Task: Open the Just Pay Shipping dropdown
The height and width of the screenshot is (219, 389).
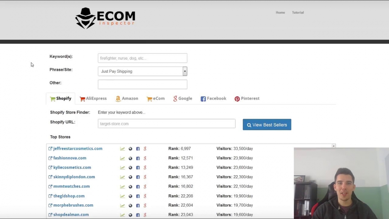Action: 185,71
